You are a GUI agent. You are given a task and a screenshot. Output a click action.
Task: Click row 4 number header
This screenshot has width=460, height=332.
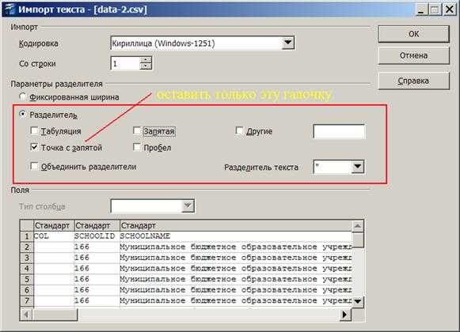pyautogui.click(x=27, y=268)
